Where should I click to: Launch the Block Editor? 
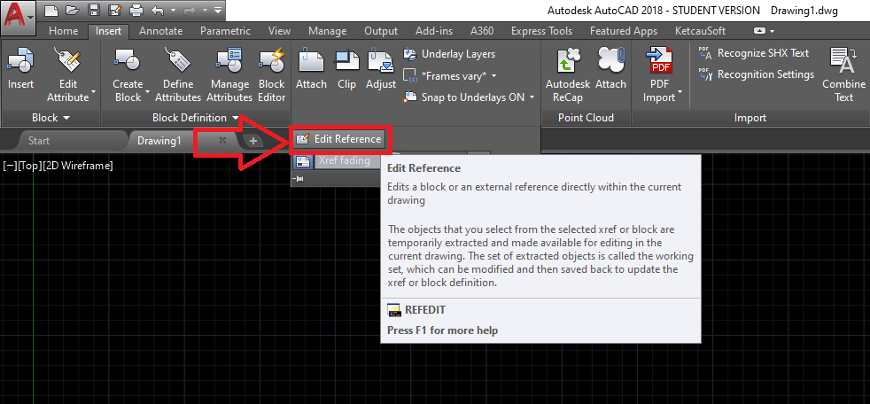coord(272,75)
